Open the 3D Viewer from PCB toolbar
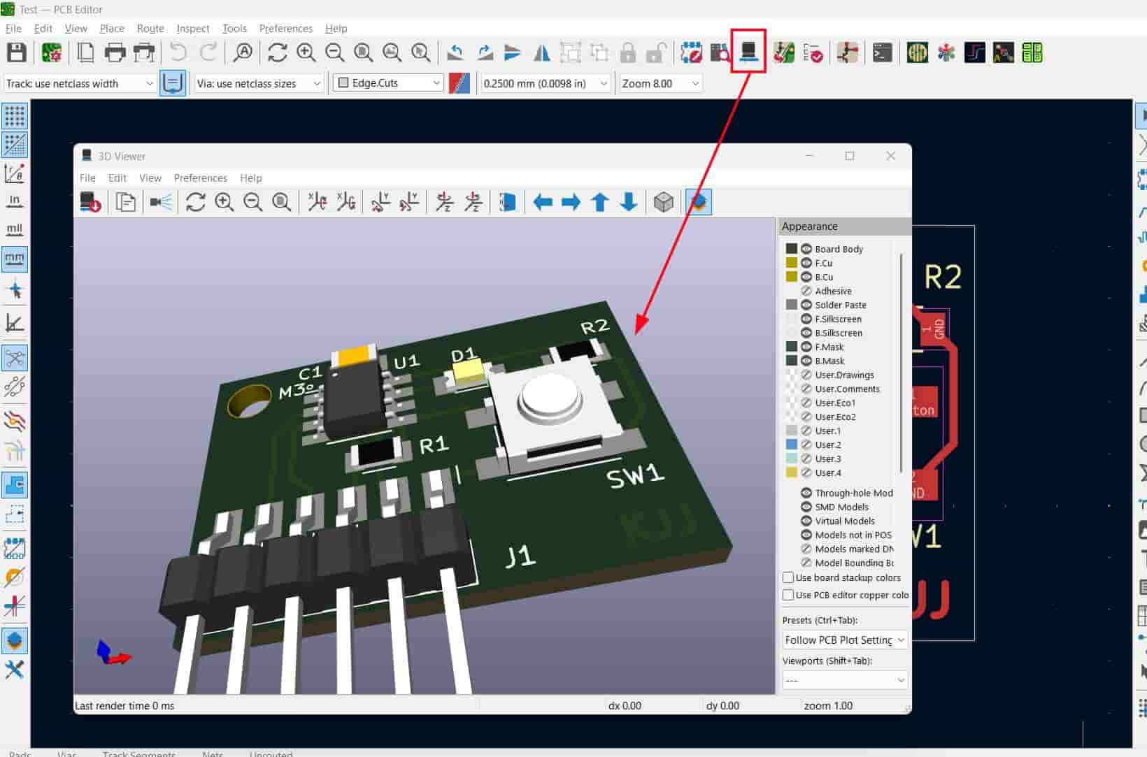The image size is (1147, 757). click(748, 51)
